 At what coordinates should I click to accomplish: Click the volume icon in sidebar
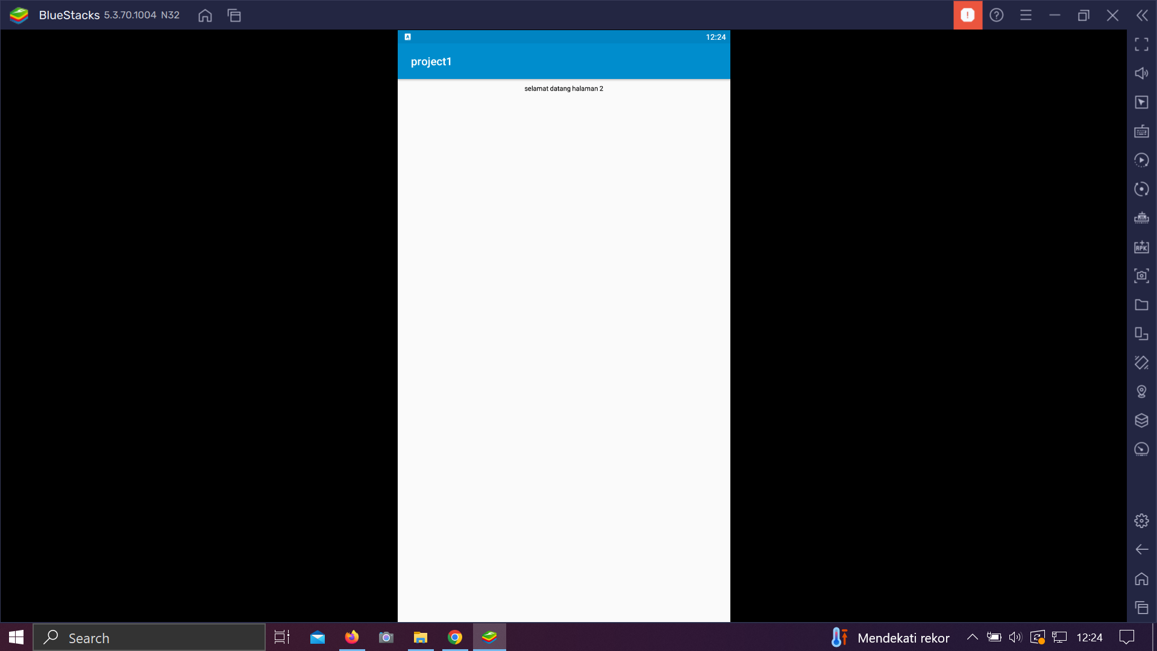coord(1141,74)
